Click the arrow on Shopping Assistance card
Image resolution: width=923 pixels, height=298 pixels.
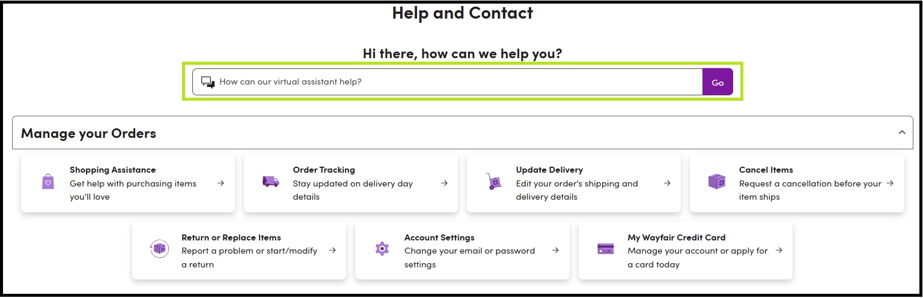[x=221, y=183]
